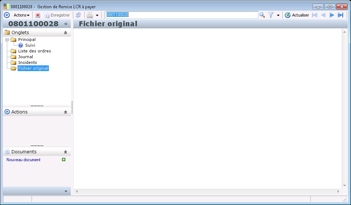Open the Actions dropdown in toolbar
This screenshot has width=351, height=205.
click(22, 15)
